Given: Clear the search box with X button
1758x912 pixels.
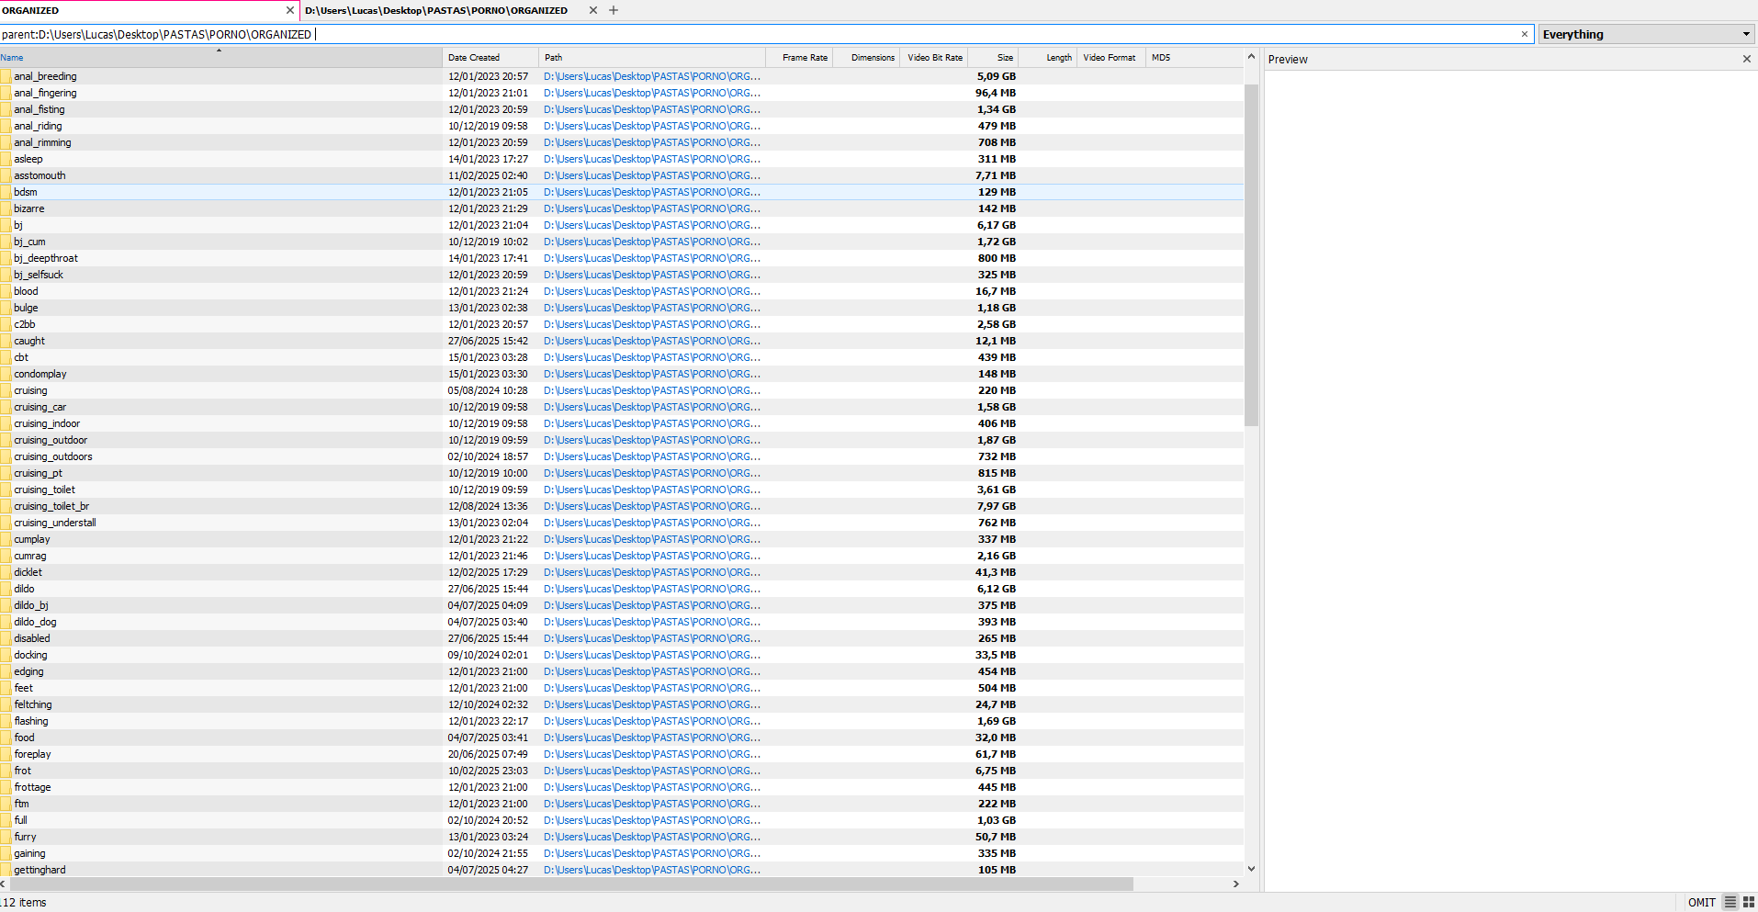Looking at the screenshot, I should click(1525, 34).
